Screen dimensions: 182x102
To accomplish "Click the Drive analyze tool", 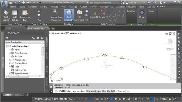I will click(x=142, y=14).
